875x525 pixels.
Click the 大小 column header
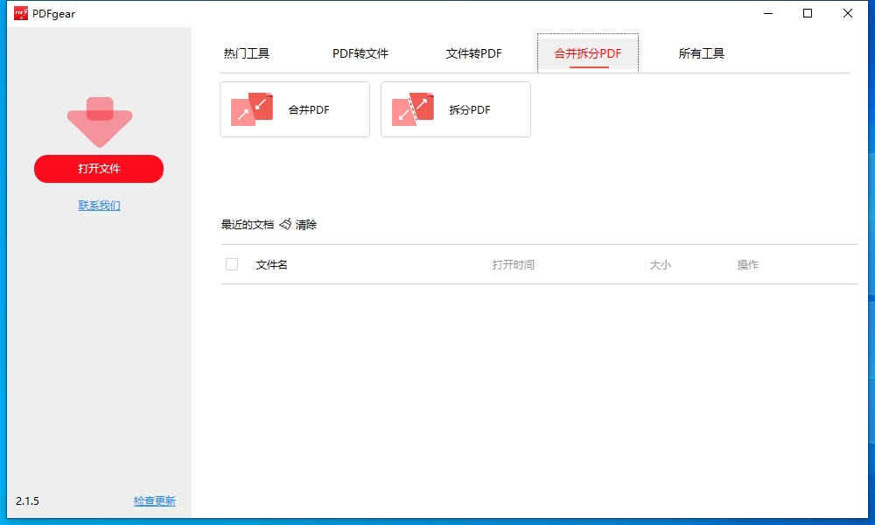(x=660, y=264)
